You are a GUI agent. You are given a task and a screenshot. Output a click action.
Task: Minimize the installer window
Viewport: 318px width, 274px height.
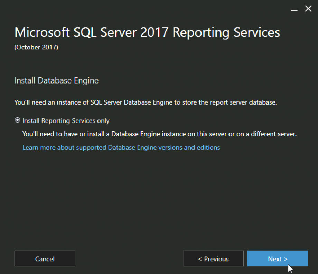click(x=294, y=10)
